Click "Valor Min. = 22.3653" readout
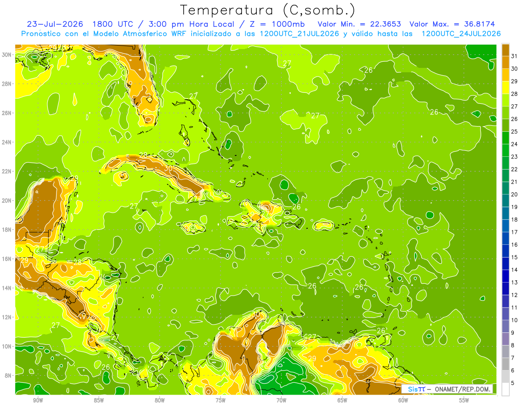The height and width of the screenshot is (406, 526). click(359, 24)
